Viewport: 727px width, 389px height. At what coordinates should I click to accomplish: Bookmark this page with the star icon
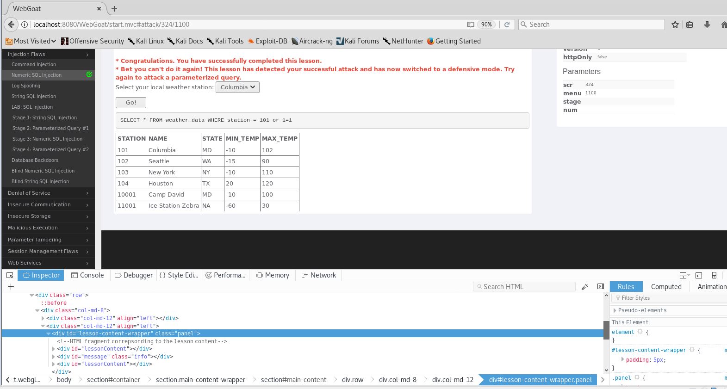675,25
